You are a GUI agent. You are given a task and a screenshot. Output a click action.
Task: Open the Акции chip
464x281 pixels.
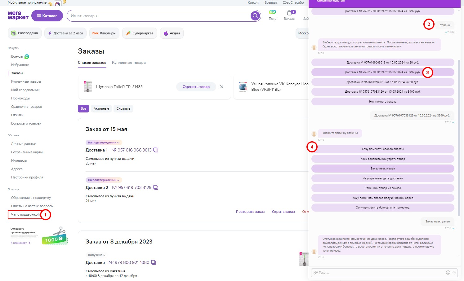pos(172,33)
